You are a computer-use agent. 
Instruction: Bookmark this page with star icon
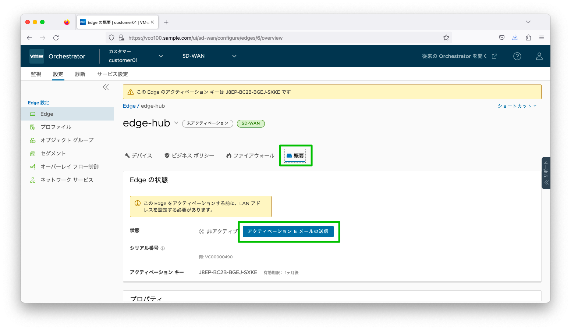[x=446, y=37]
